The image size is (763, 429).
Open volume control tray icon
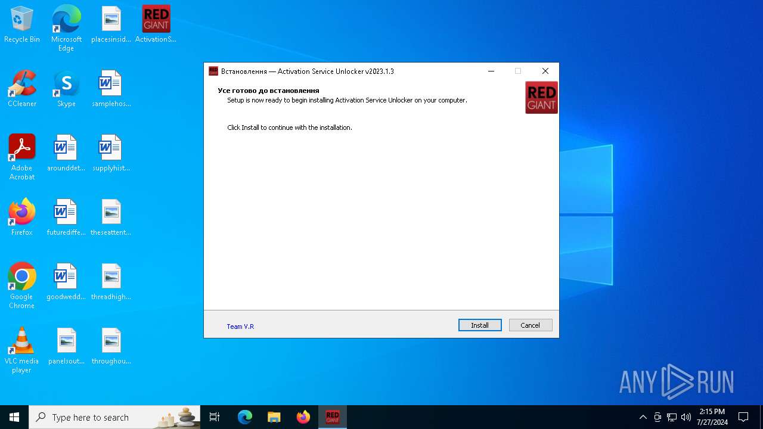[686, 417]
